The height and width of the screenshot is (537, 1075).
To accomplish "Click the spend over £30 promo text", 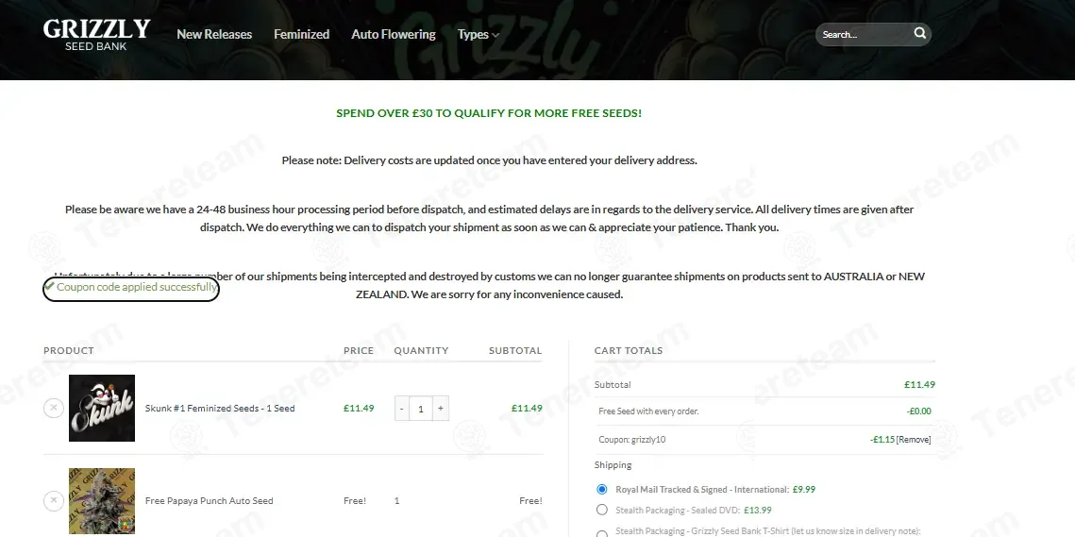I will click(x=489, y=113).
